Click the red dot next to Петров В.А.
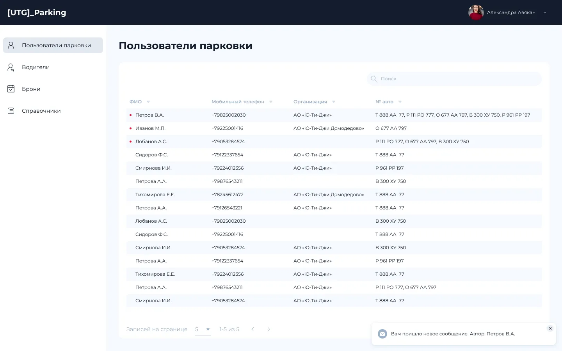The image size is (562, 351). (x=130, y=115)
